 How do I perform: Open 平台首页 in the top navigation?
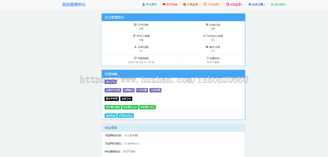coord(149,5)
